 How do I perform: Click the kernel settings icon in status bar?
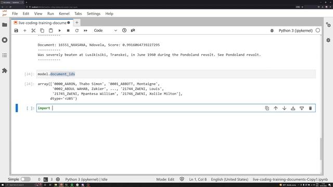[58, 179]
